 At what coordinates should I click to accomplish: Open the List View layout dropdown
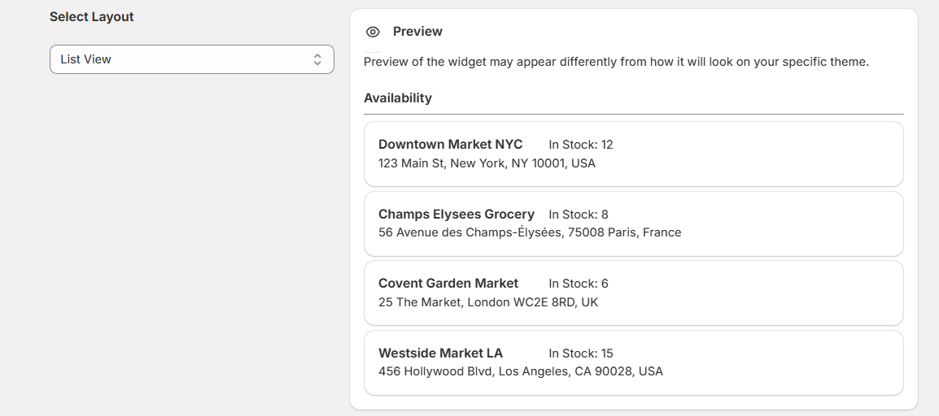pyautogui.click(x=191, y=59)
